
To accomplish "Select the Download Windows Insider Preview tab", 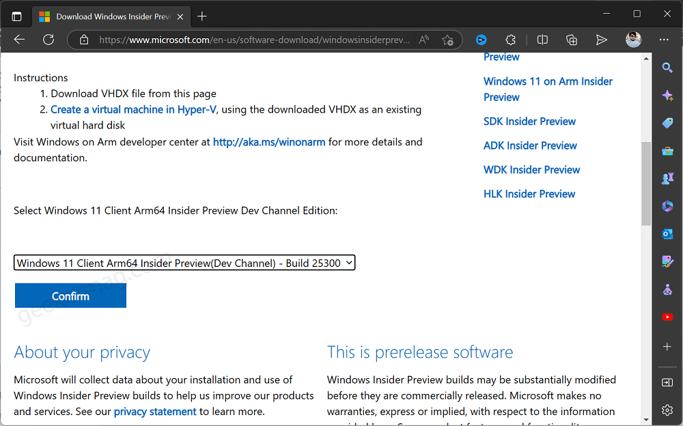I will click(113, 16).
